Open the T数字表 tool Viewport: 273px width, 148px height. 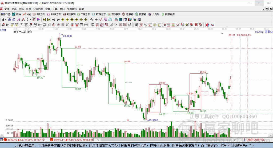point(114,14)
